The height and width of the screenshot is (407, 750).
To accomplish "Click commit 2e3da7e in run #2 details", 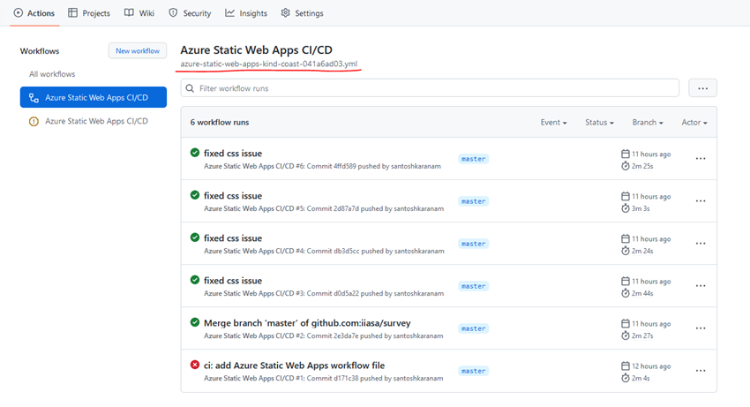I will [346, 335].
